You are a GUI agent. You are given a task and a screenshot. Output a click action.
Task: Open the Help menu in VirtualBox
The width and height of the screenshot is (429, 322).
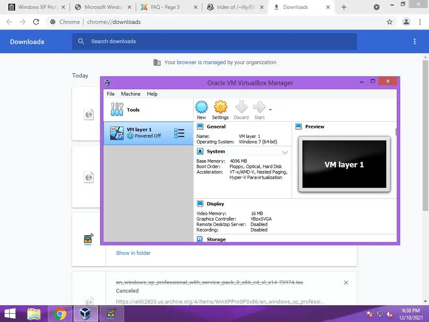point(152,93)
